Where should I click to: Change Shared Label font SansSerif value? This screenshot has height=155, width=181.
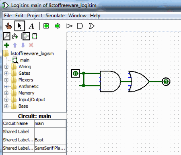click(x=50, y=148)
